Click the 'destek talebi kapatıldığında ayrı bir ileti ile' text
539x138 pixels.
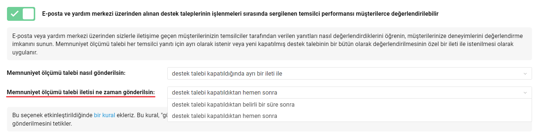coord(227,73)
